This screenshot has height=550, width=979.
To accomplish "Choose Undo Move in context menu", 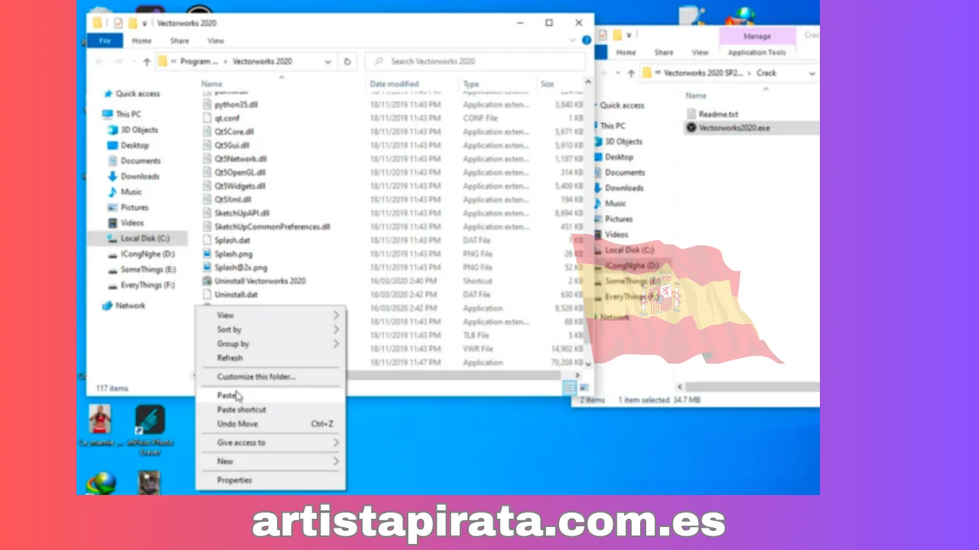I will click(270, 424).
